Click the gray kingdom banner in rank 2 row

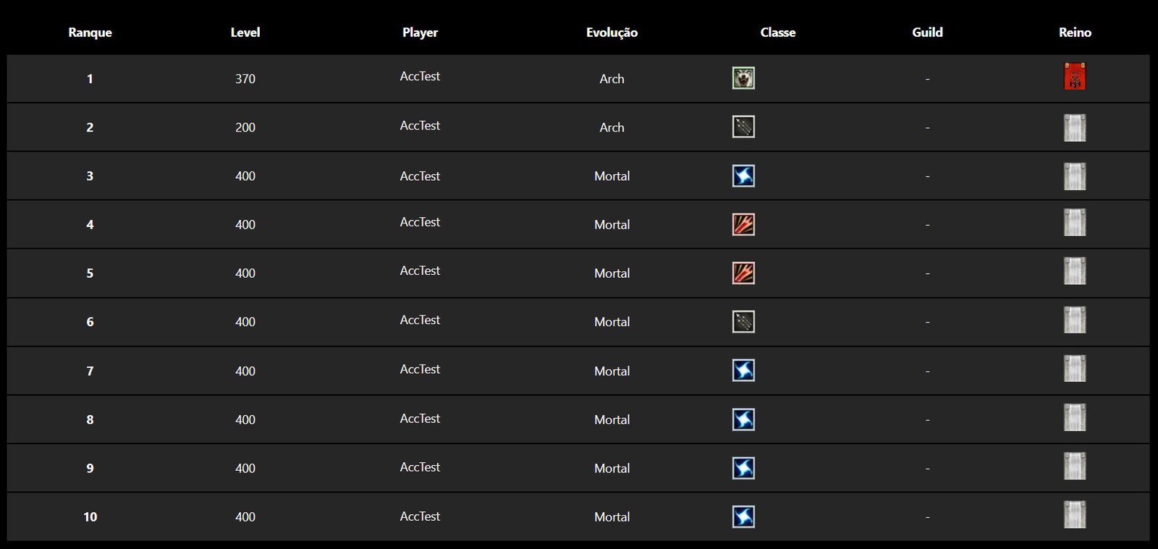pos(1075,127)
